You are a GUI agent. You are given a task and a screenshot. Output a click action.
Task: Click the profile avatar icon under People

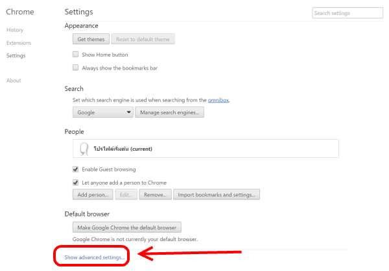(x=84, y=149)
